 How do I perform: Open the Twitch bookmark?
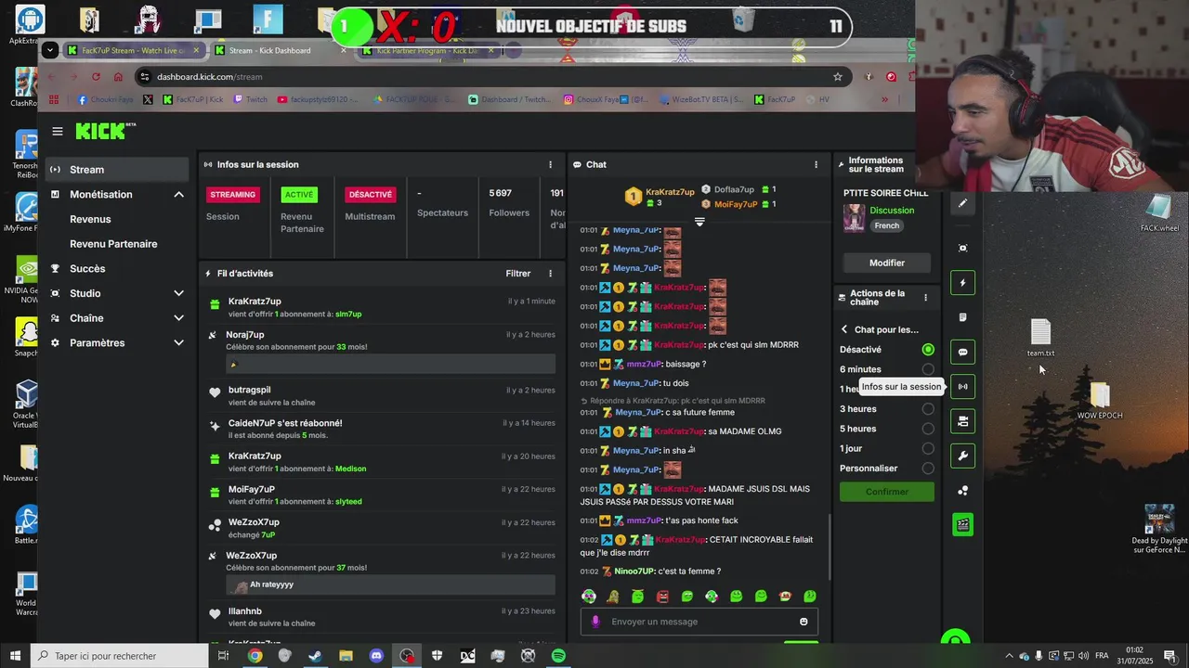(x=251, y=99)
